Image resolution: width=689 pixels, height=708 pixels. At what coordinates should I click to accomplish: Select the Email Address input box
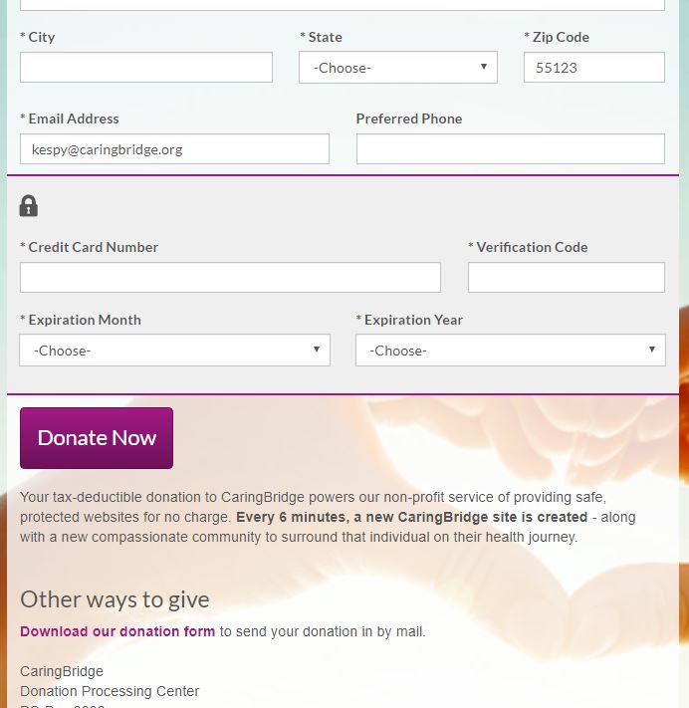click(174, 149)
